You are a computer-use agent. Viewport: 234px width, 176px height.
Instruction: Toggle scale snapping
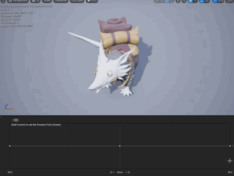tap(214, 1)
